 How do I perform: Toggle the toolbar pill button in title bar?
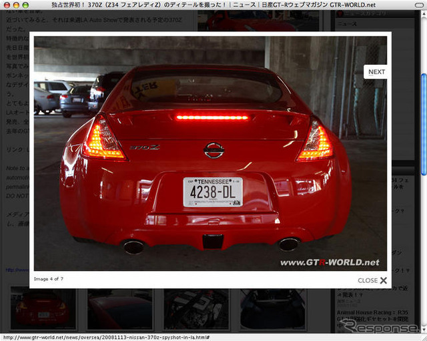click(x=419, y=5)
